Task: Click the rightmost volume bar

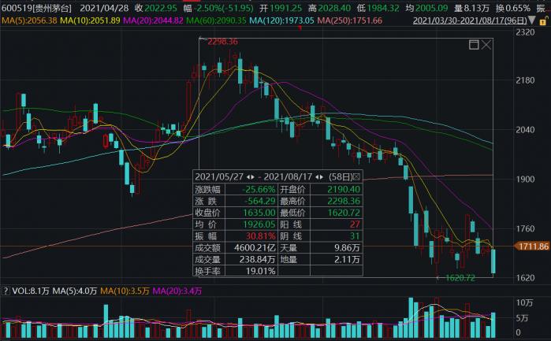Action: click(493, 325)
